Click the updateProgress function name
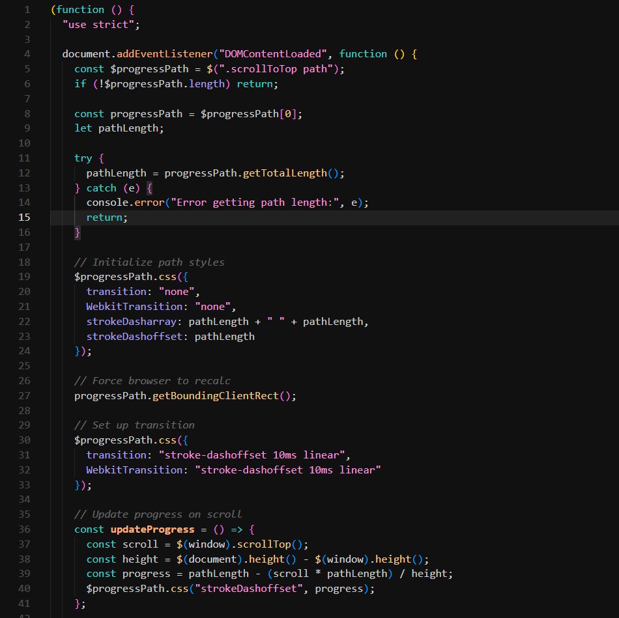The width and height of the screenshot is (619, 618). click(143, 529)
